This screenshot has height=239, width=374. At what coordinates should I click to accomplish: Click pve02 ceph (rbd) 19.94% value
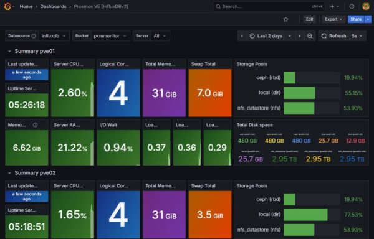coord(353,200)
